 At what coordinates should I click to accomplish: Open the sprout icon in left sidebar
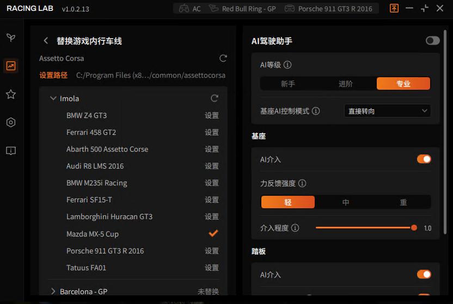[11, 38]
